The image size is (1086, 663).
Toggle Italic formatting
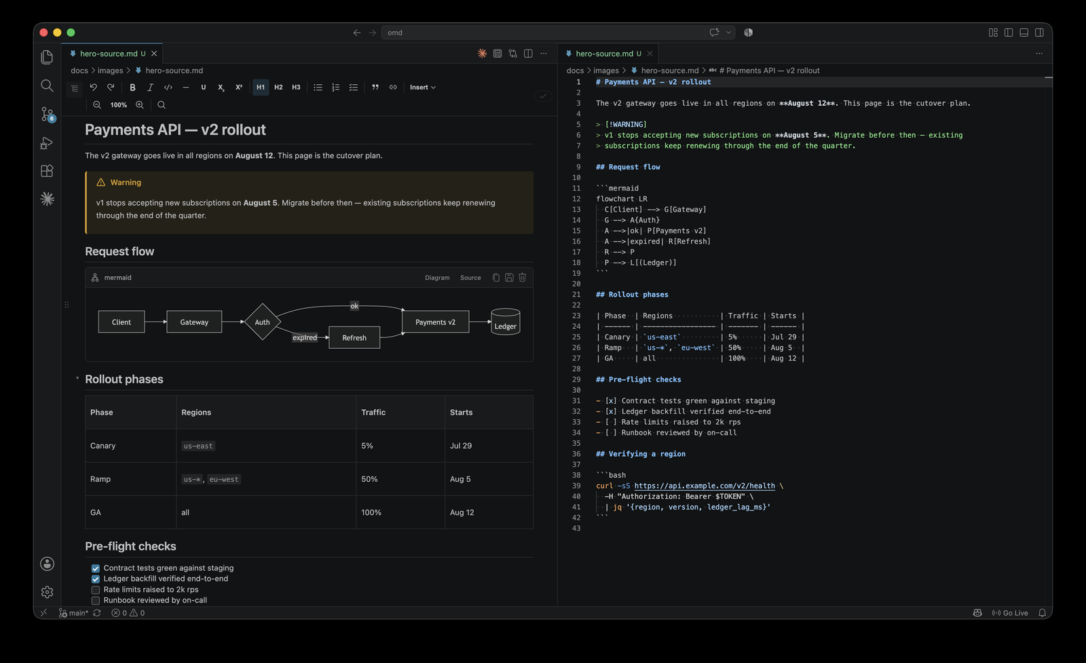tap(151, 87)
